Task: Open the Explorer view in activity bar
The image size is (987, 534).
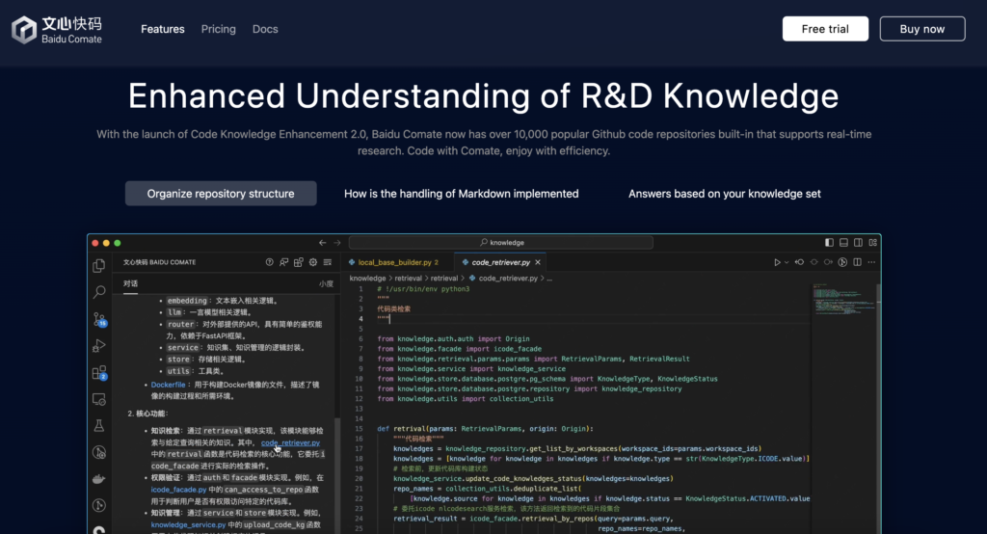Action: coord(99,266)
